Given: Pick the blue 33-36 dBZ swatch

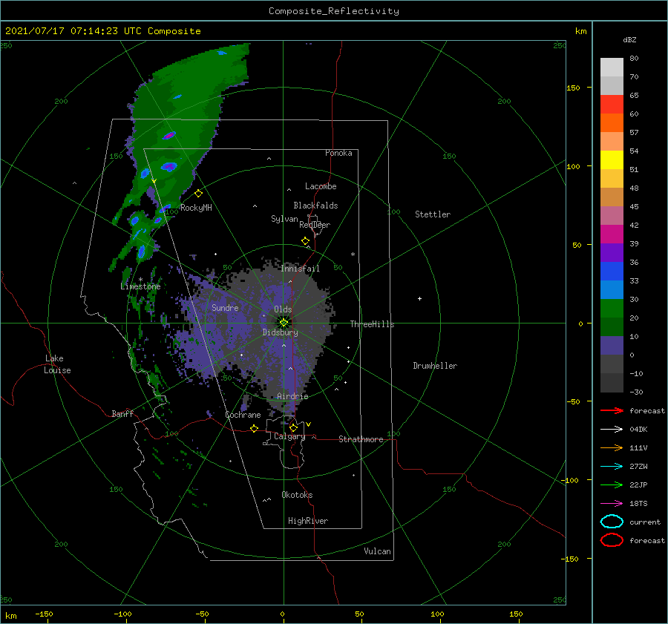Looking at the screenshot, I should coord(612,271).
